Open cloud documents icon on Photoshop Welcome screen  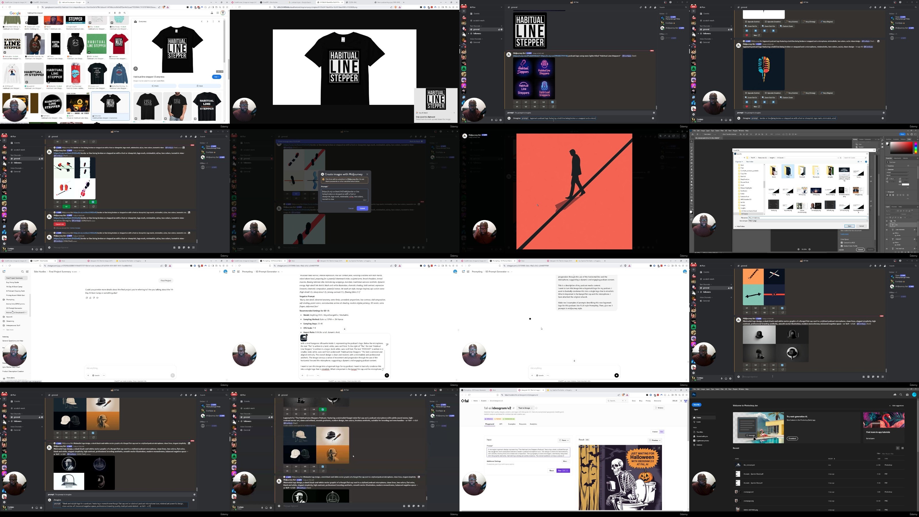click(x=895, y=395)
